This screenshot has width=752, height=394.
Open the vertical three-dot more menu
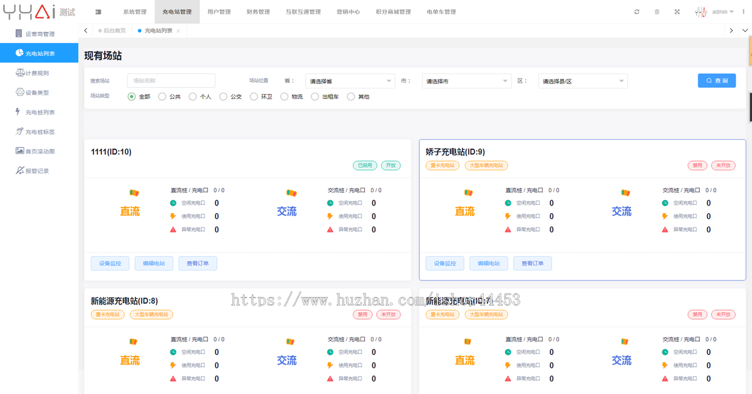tap(744, 11)
